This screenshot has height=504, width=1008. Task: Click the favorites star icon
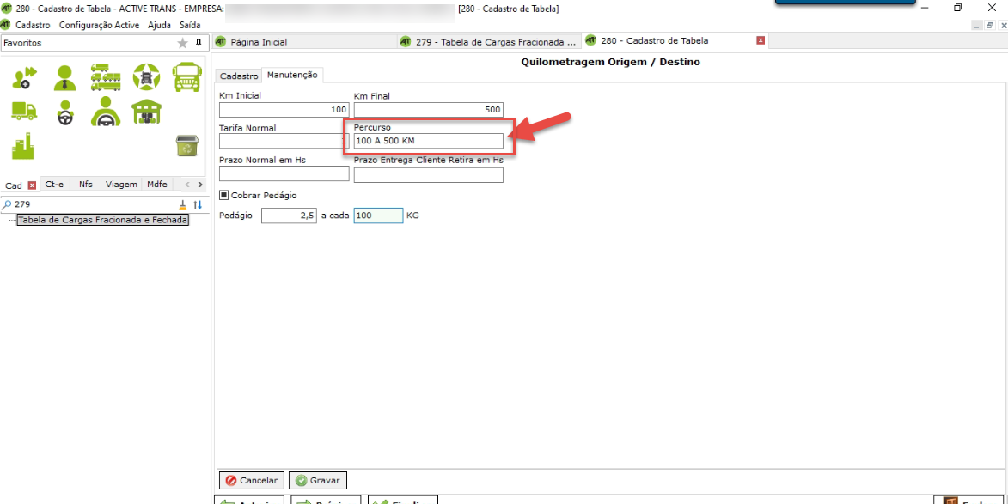[182, 43]
